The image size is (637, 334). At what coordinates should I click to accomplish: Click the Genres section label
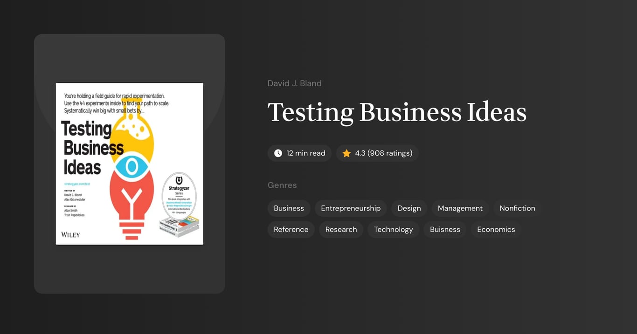click(282, 185)
